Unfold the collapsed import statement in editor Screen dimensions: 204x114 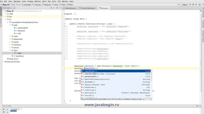[64, 14]
